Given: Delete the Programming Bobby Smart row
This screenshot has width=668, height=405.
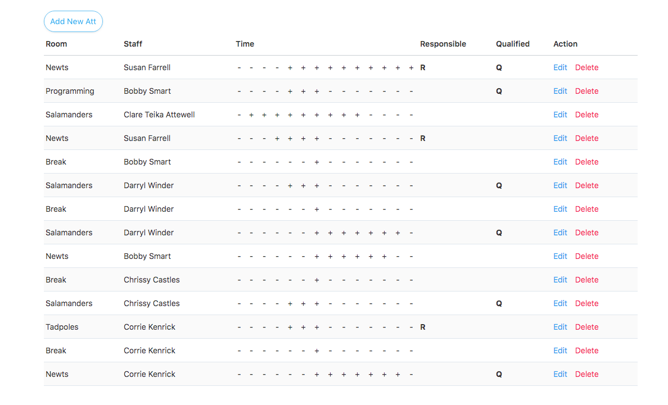Looking at the screenshot, I should 586,91.
